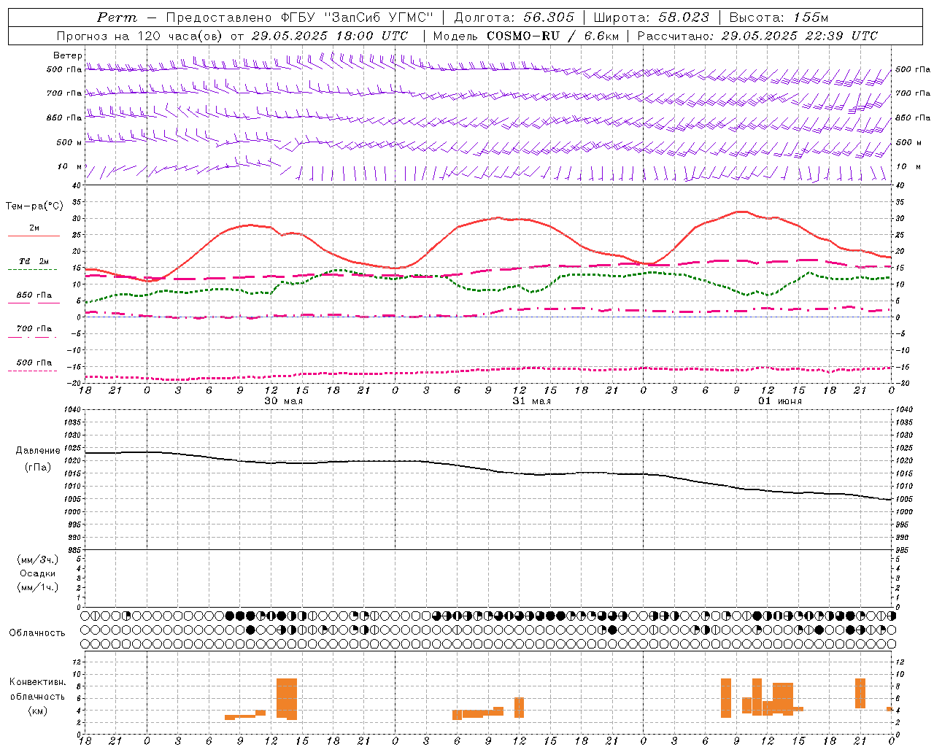Click the Модель COSMO-RU / 6.6км label

(x=526, y=36)
